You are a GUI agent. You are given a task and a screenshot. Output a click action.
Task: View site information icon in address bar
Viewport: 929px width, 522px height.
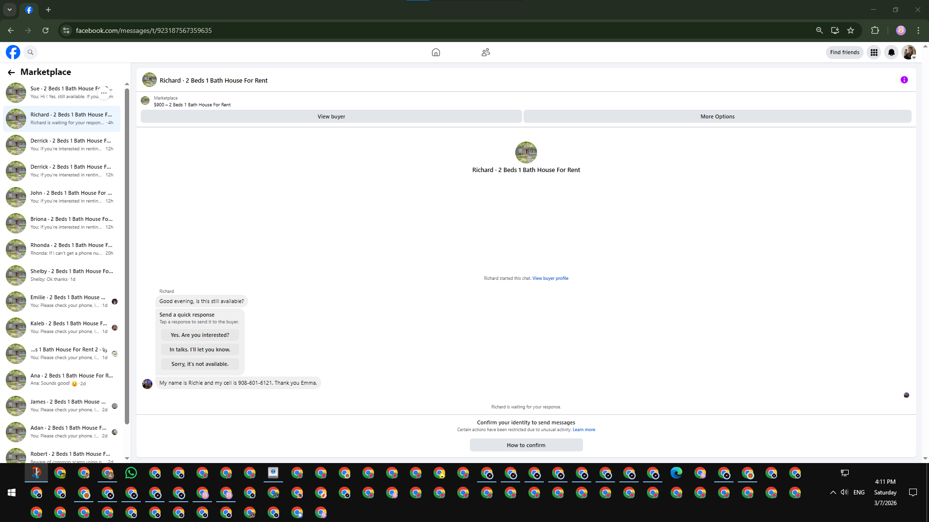66,30
